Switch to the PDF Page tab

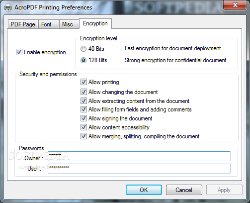pyautogui.click(x=23, y=24)
